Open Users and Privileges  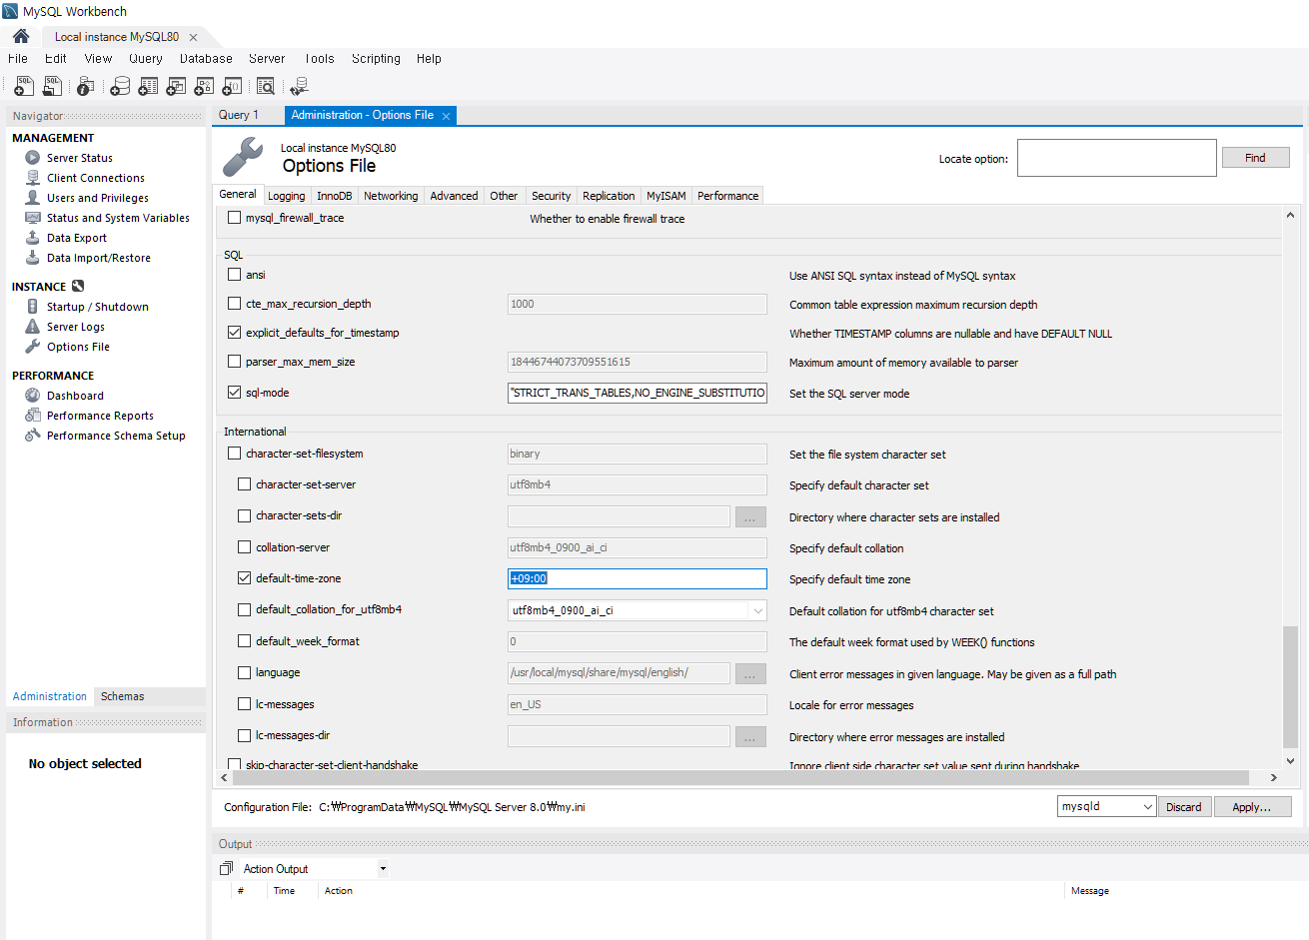click(x=98, y=198)
